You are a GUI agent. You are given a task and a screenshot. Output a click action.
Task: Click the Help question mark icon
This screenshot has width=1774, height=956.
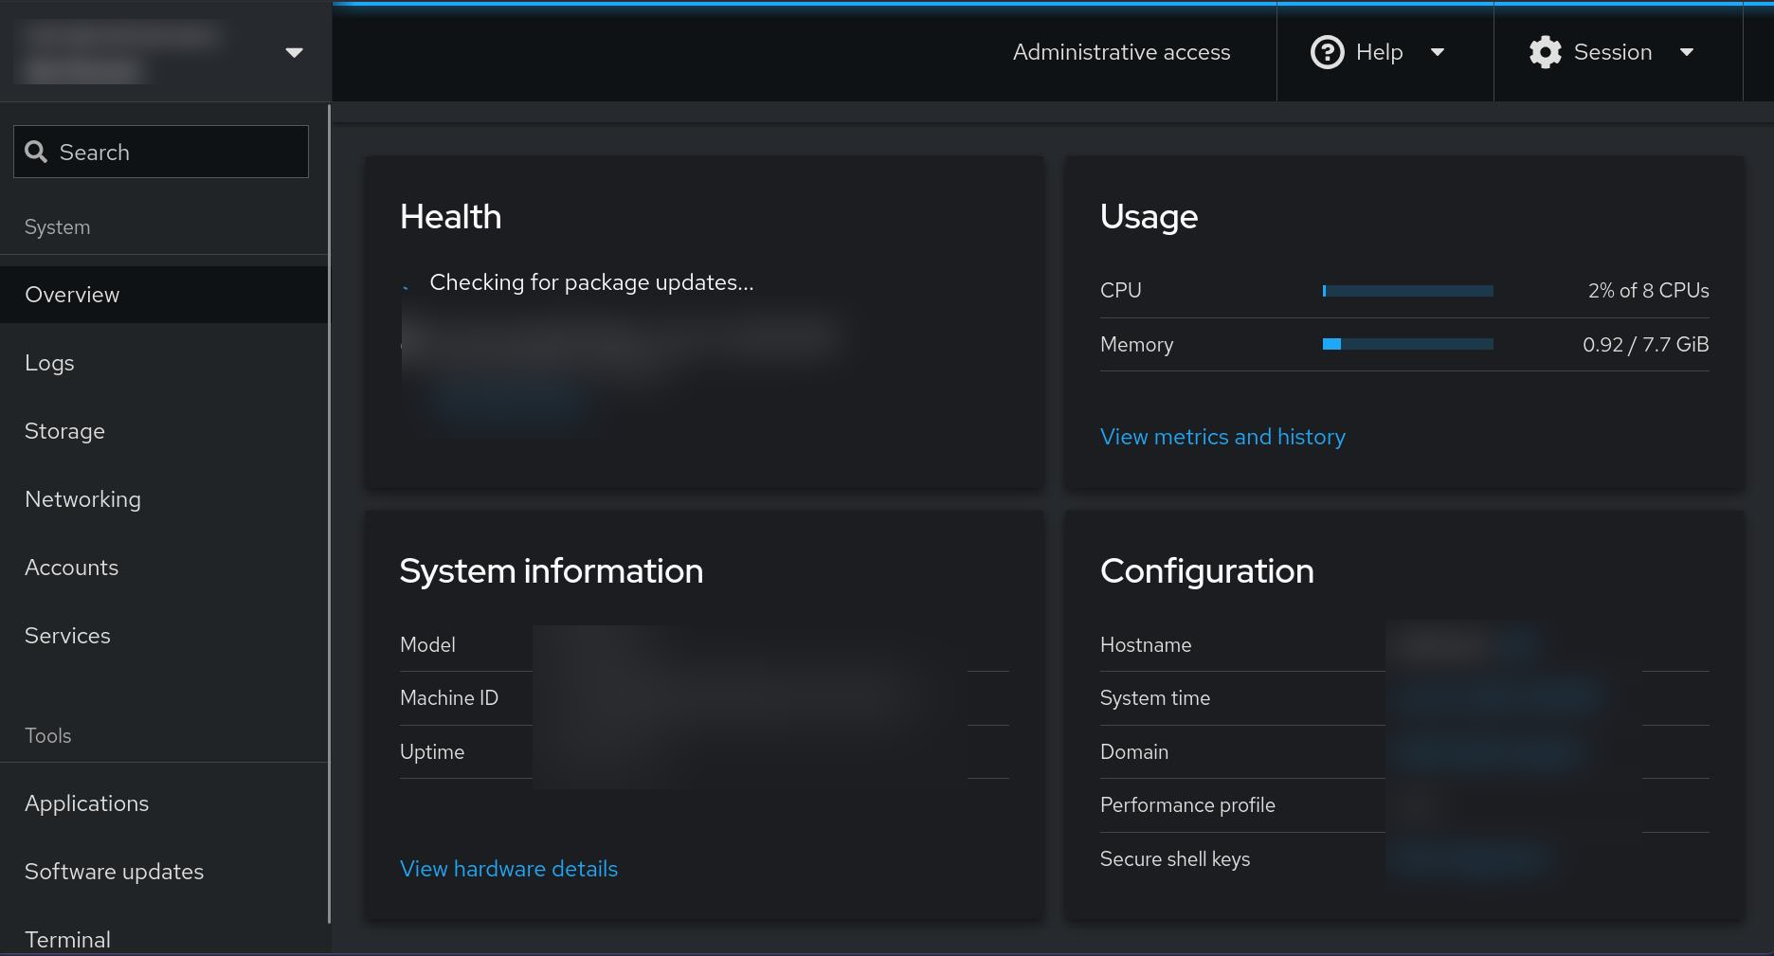(1327, 52)
